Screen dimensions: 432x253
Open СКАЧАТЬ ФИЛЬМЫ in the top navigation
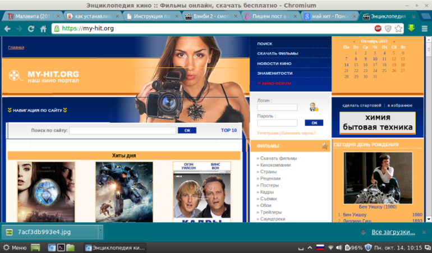pyautogui.click(x=277, y=53)
